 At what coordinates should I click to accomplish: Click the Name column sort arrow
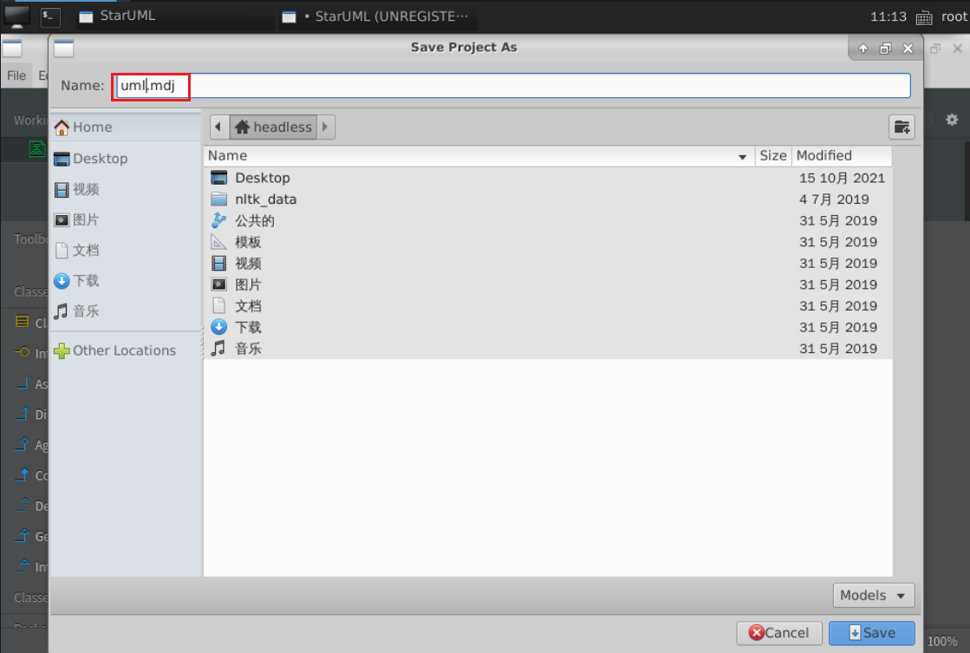tap(742, 157)
